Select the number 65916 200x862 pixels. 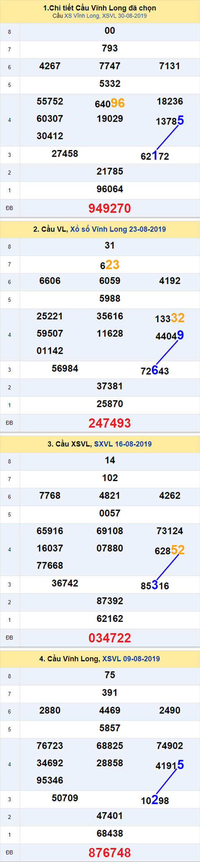[50, 531]
